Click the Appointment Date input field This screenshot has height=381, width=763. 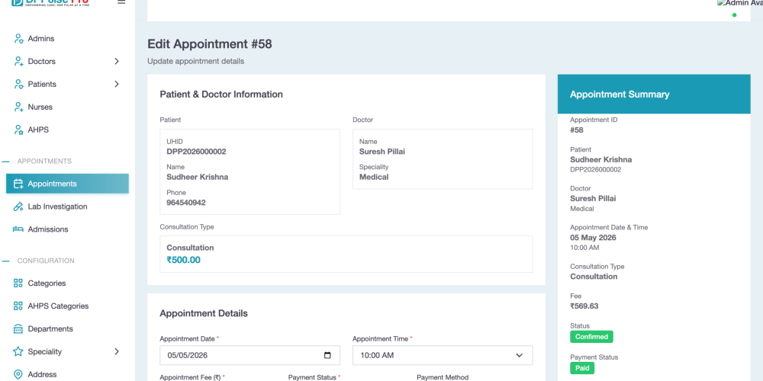250,355
